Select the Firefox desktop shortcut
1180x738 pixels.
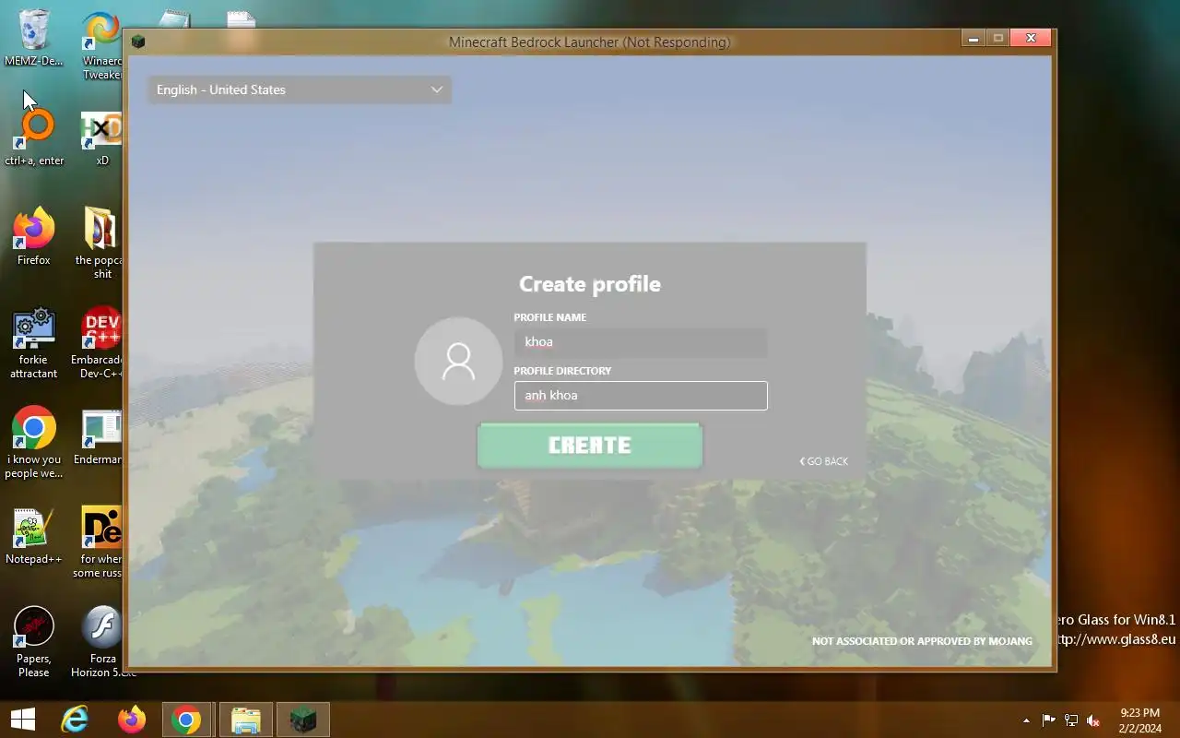coord(34,236)
